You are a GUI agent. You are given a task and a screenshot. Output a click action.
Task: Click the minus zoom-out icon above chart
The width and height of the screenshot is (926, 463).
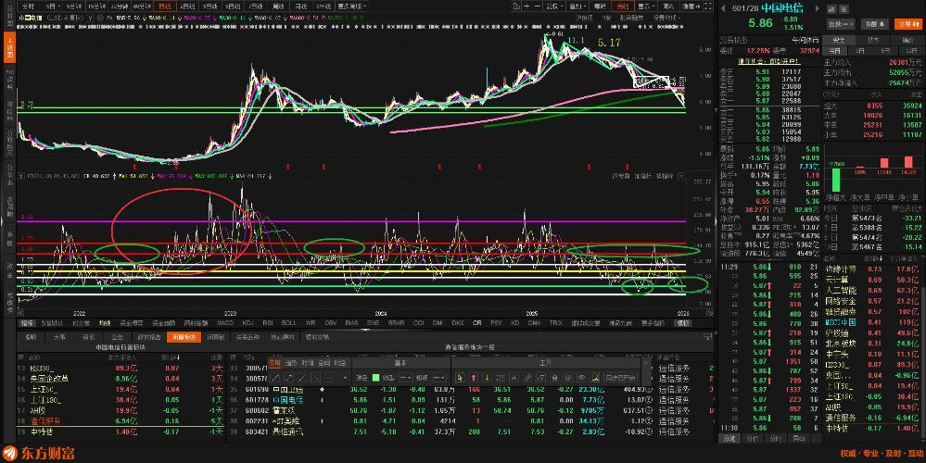pos(538,6)
